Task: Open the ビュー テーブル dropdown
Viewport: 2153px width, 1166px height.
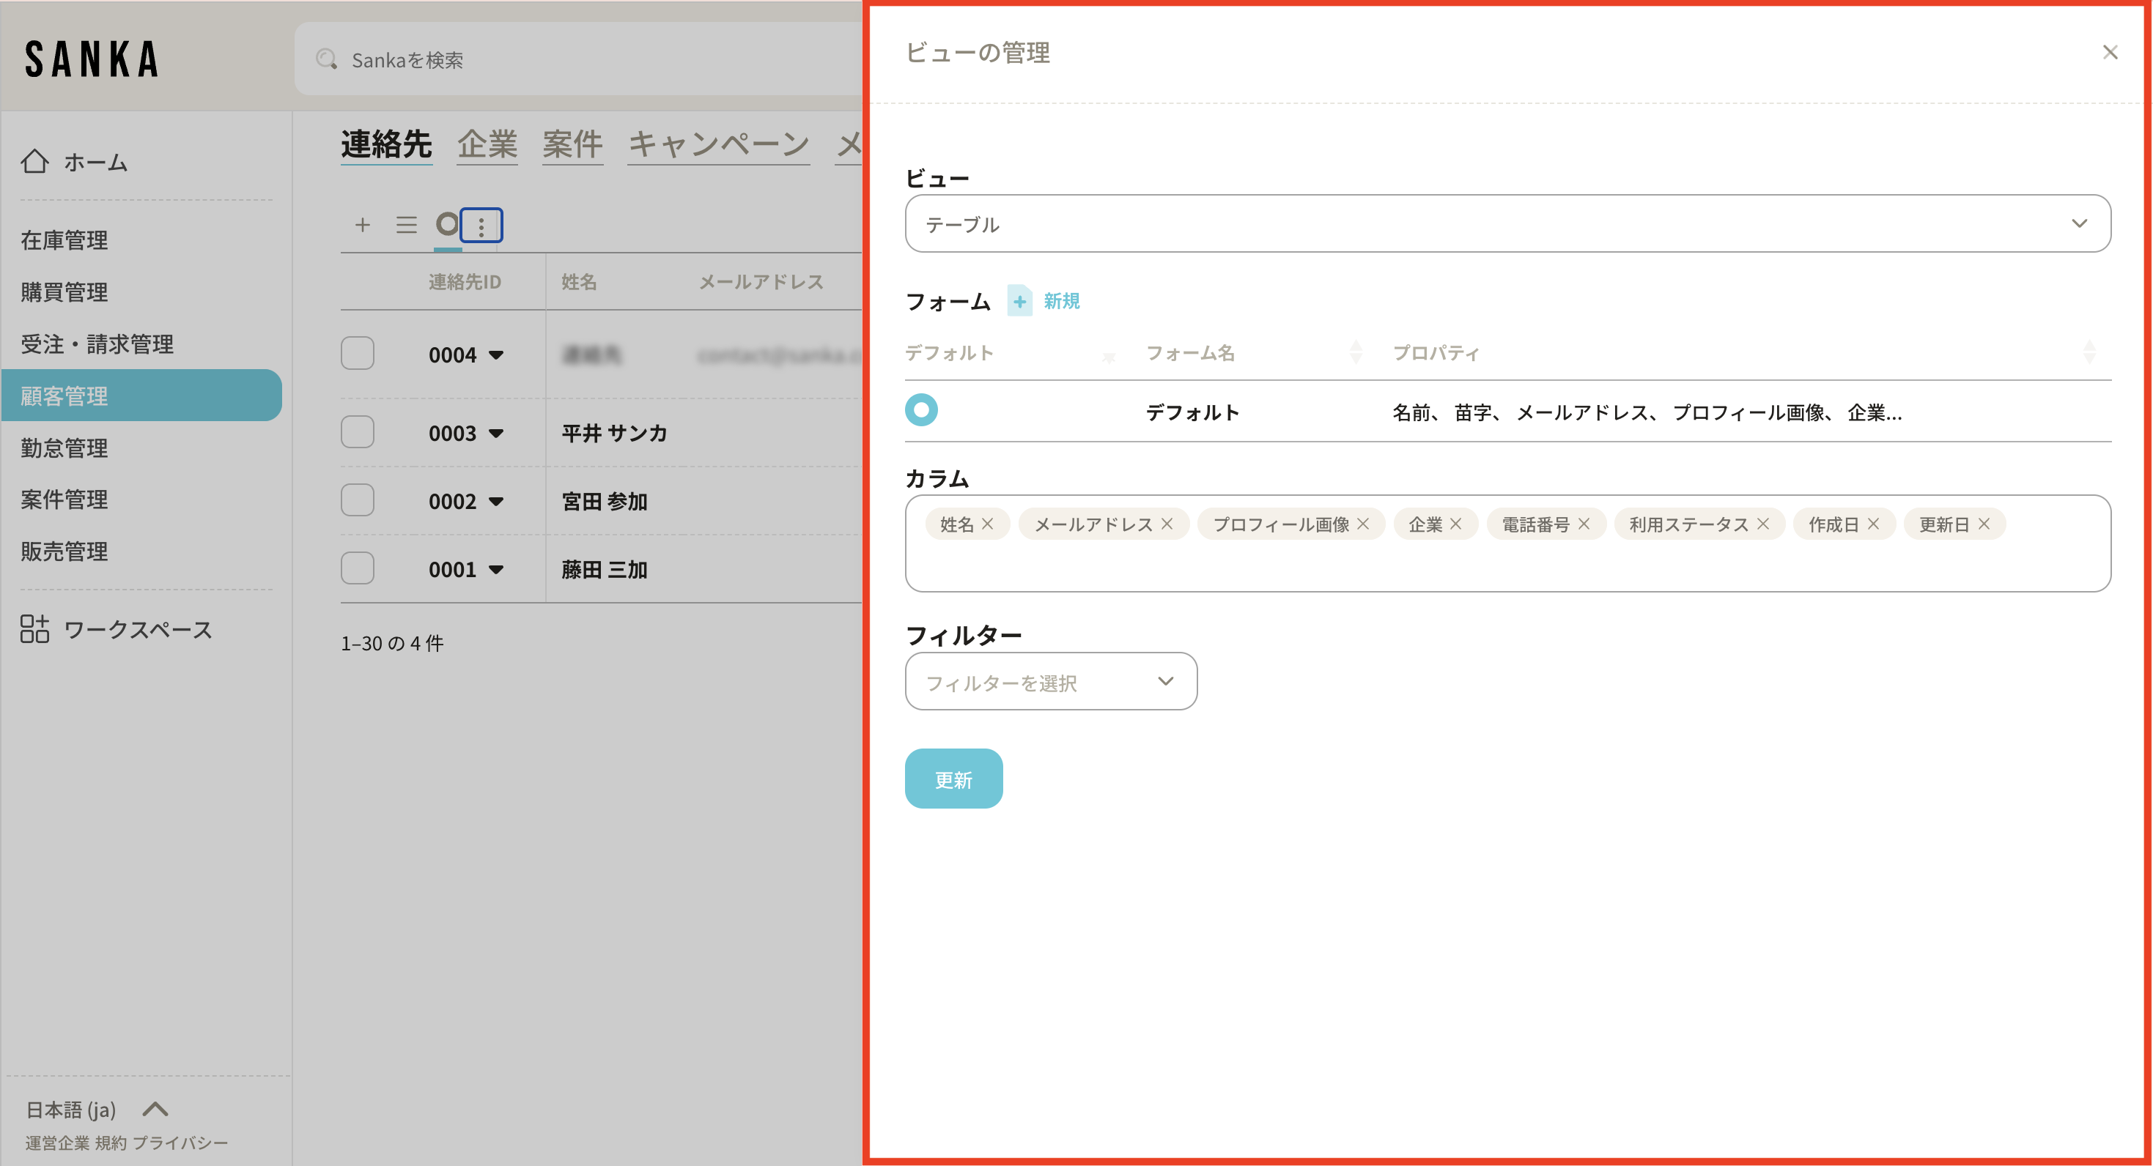Action: [x=1507, y=224]
